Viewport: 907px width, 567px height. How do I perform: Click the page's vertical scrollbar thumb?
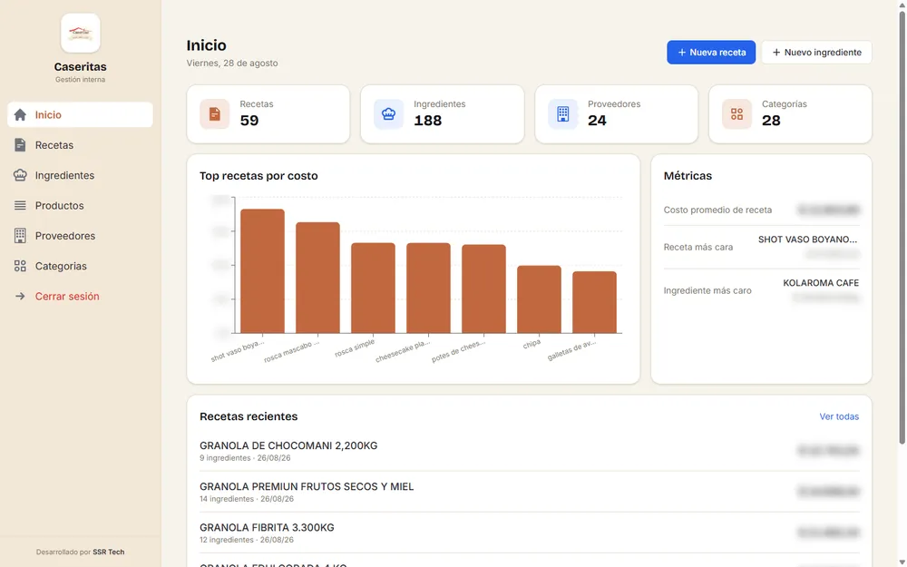point(902,228)
